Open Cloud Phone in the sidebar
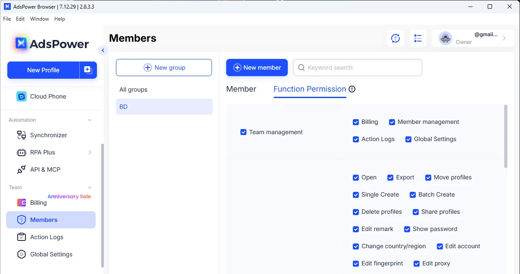Viewport: 520px width, 274px height. tap(48, 96)
